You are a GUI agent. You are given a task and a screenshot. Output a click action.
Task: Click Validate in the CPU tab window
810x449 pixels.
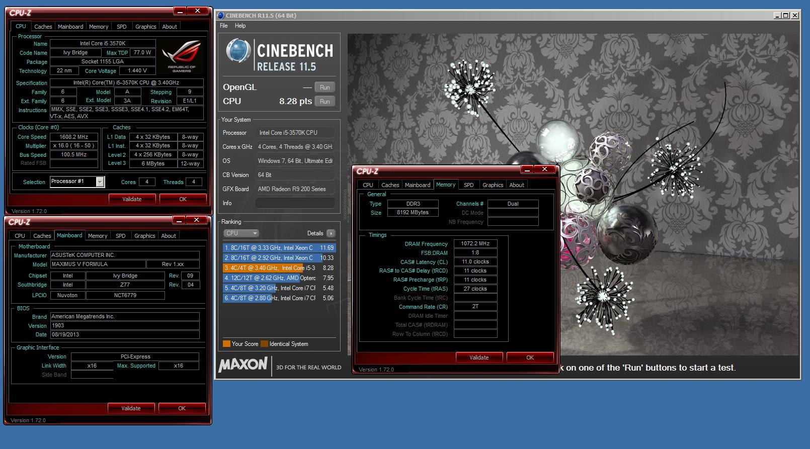click(x=132, y=199)
